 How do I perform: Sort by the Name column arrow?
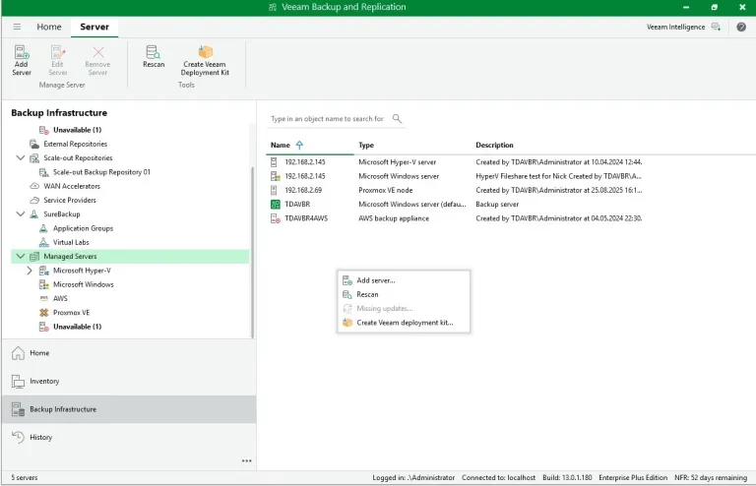click(x=299, y=145)
